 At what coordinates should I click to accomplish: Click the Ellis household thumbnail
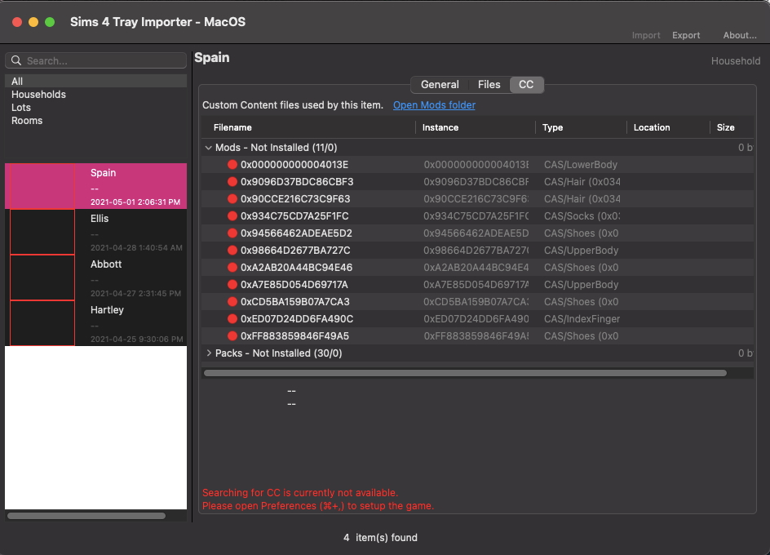tap(42, 232)
